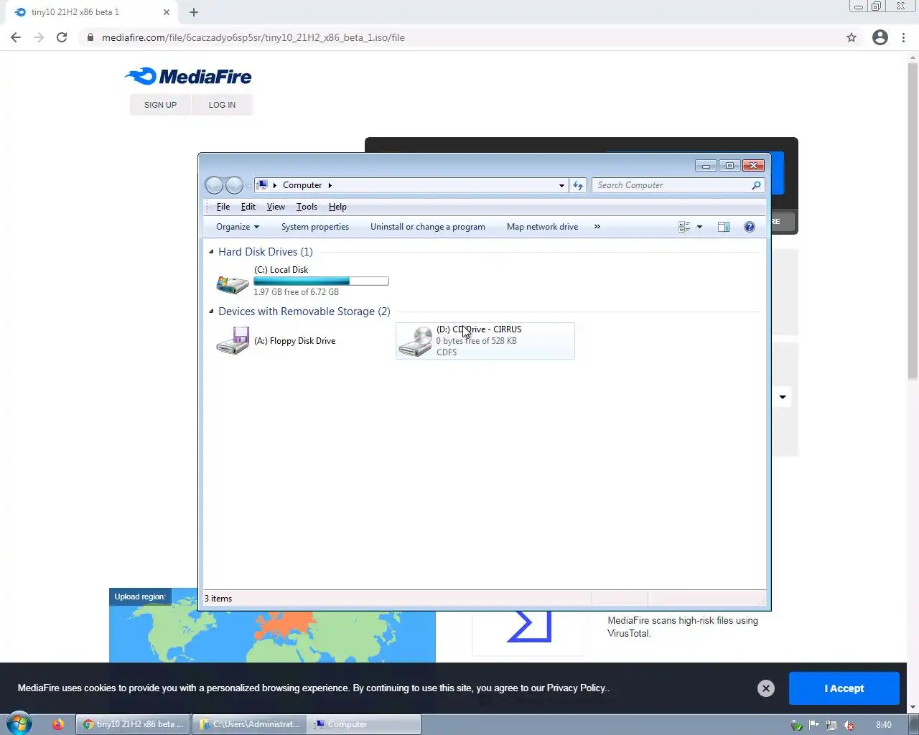This screenshot has height=735, width=919.
Task: Show more toolbar commands with the chevron
Action: click(597, 227)
